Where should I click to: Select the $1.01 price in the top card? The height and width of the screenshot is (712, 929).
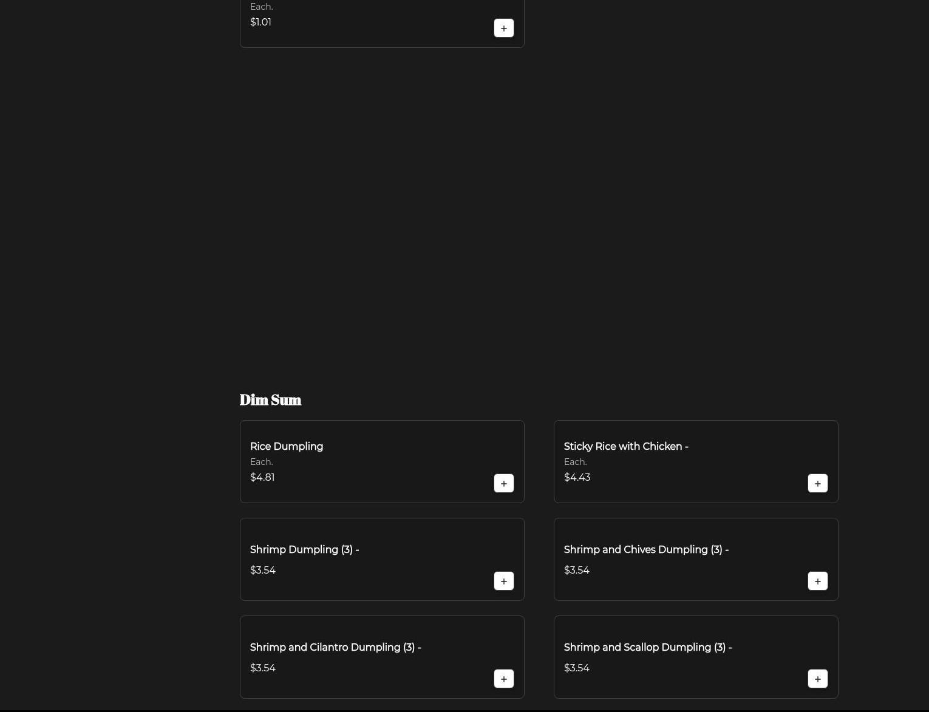pos(260,22)
